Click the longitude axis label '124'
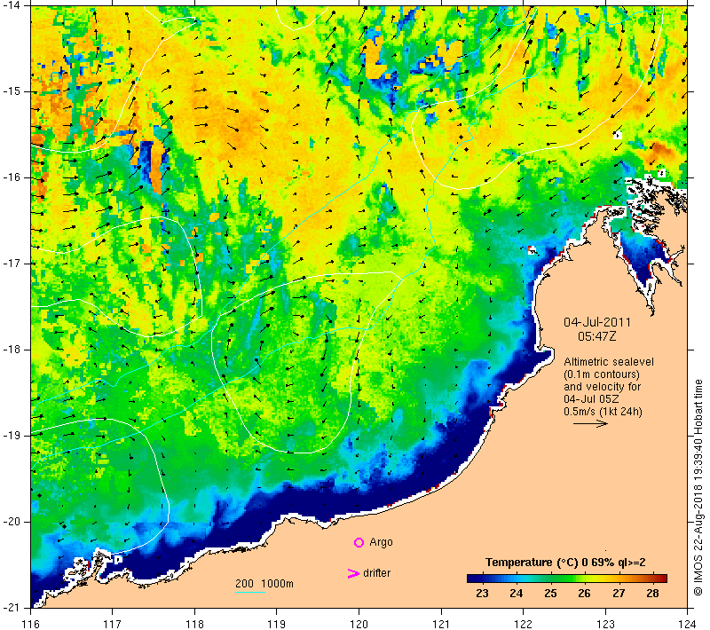Viewport: 710px width, 630px height. pos(688,624)
